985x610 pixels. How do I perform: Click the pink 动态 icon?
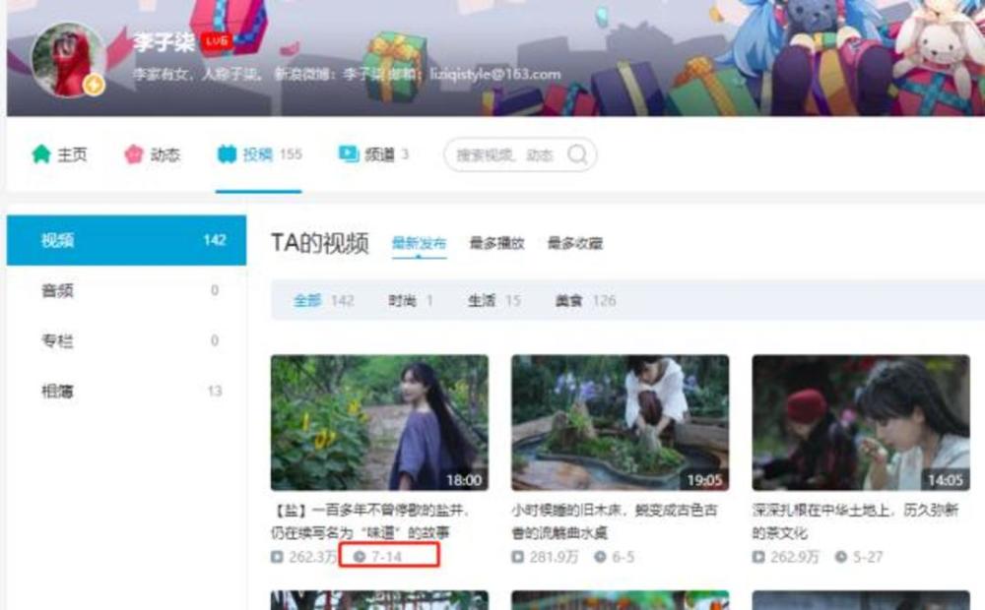133,153
